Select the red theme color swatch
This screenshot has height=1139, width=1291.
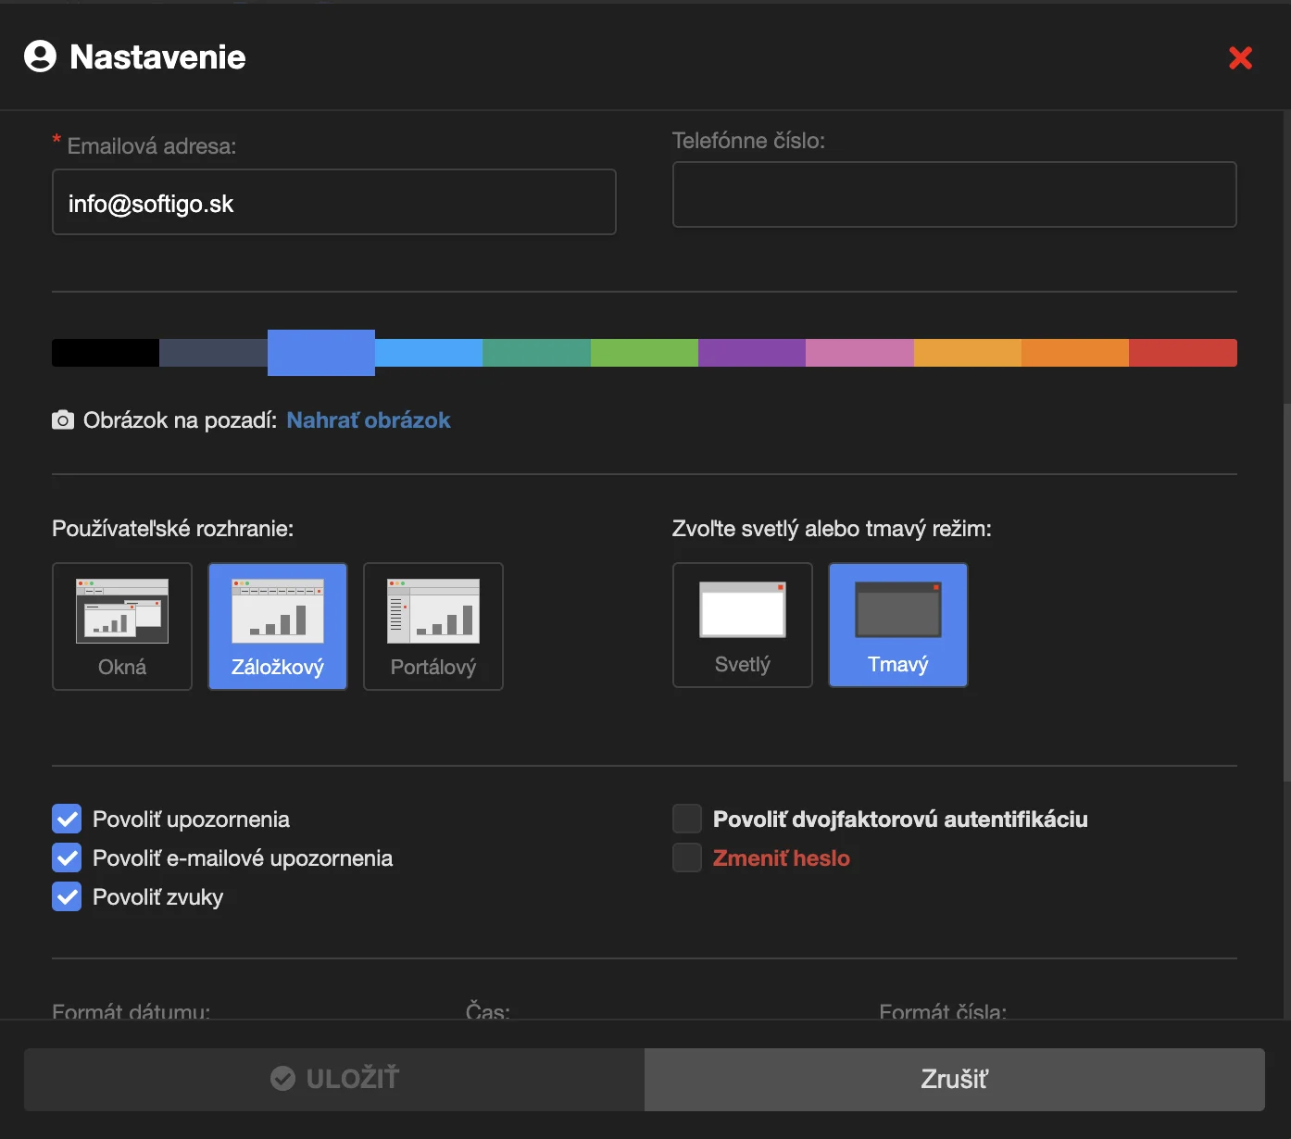pyautogui.click(x=1183, y=353)
